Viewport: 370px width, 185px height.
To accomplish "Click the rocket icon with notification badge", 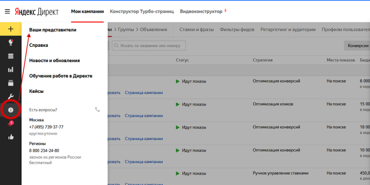I will [11, 123].
